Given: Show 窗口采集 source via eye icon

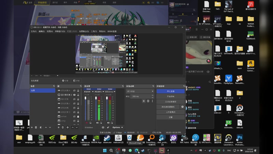Looking at the screenshot, I should click(x=74, y=99).
